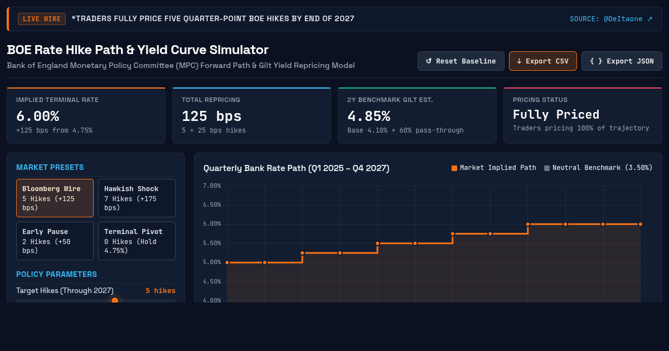Export data with Export CSV button
Viewport: 669px width, 351px height.
542,61
